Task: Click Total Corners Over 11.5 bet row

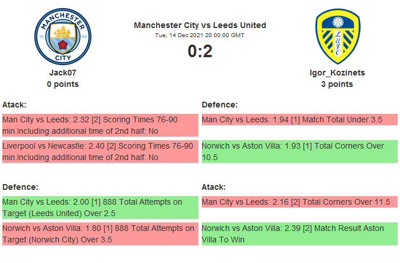Action: (299, 202)
